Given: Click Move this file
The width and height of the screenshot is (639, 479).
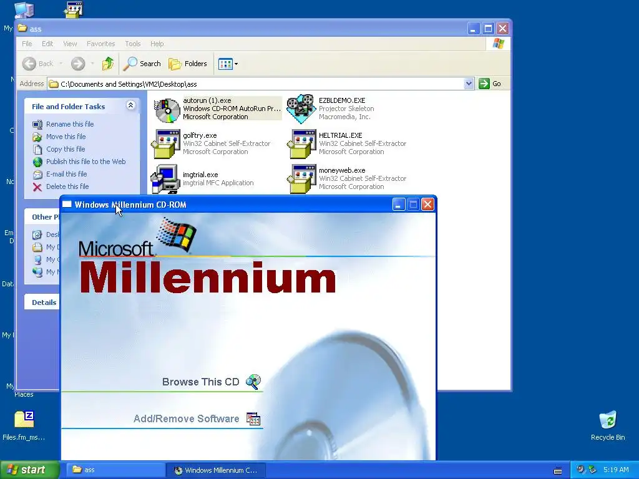Looking at the screenshot, I should click(x=66, y=137).
